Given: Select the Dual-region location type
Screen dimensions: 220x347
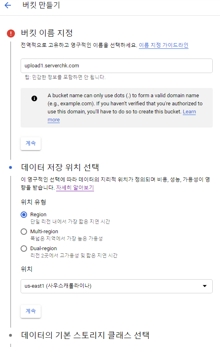Looking at the screenshot, I should (x=24, y=249).
